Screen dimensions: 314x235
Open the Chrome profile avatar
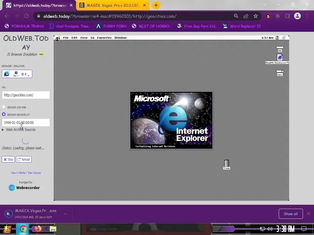pyautogui.click(x=297, y=16)
